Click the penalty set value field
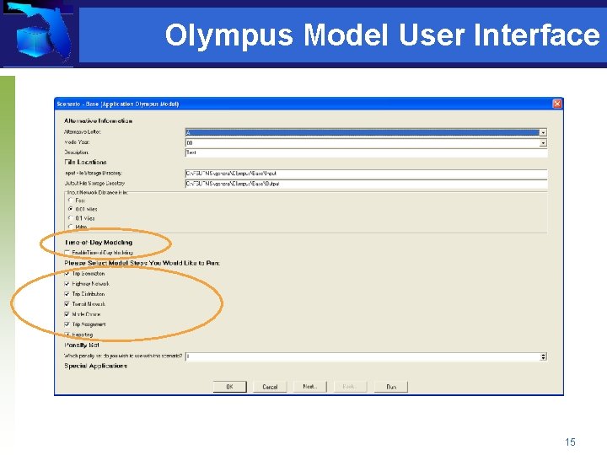Image resolution: width=607 pixels, height=455 pixels. (x=363, y=356)
